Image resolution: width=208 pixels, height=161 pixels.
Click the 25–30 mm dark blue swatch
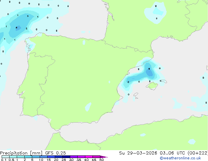[x=66, y=157]
